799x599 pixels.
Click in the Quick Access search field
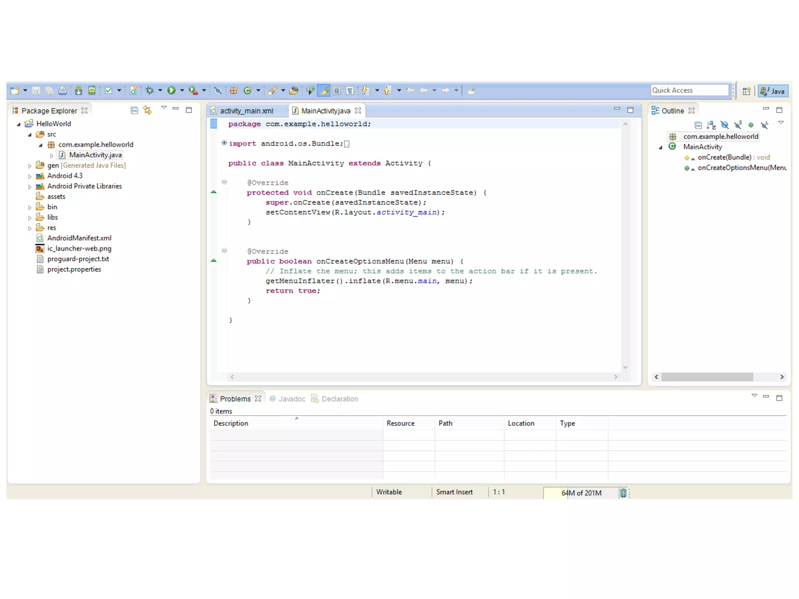[x=689, y=90]
